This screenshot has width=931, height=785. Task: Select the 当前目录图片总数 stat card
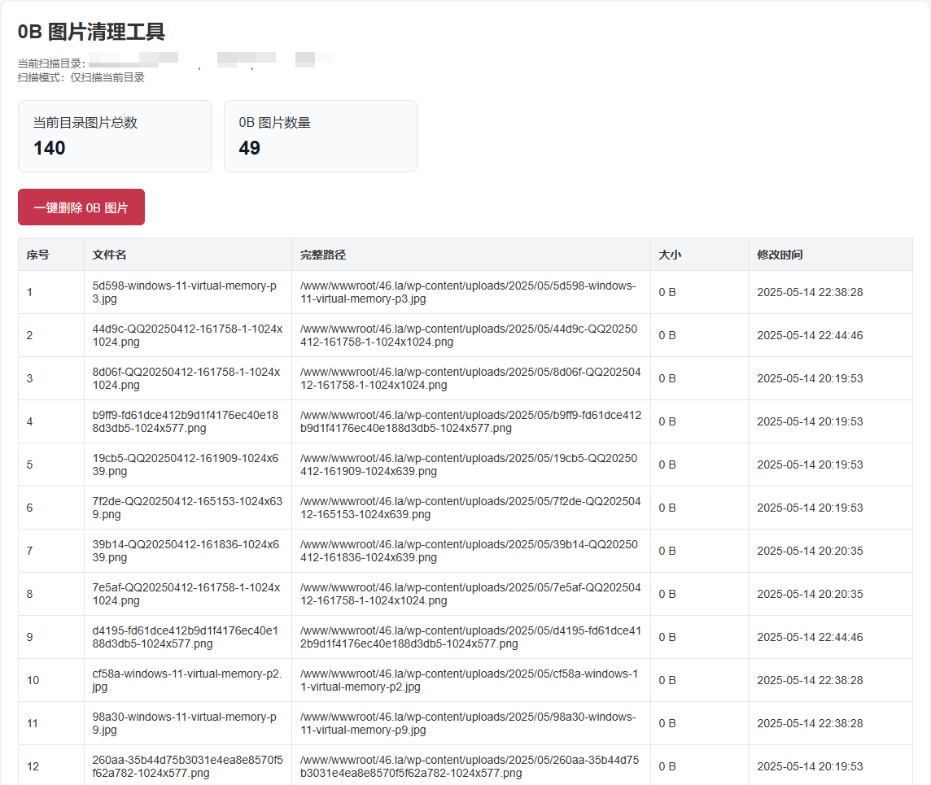point(115,136)
